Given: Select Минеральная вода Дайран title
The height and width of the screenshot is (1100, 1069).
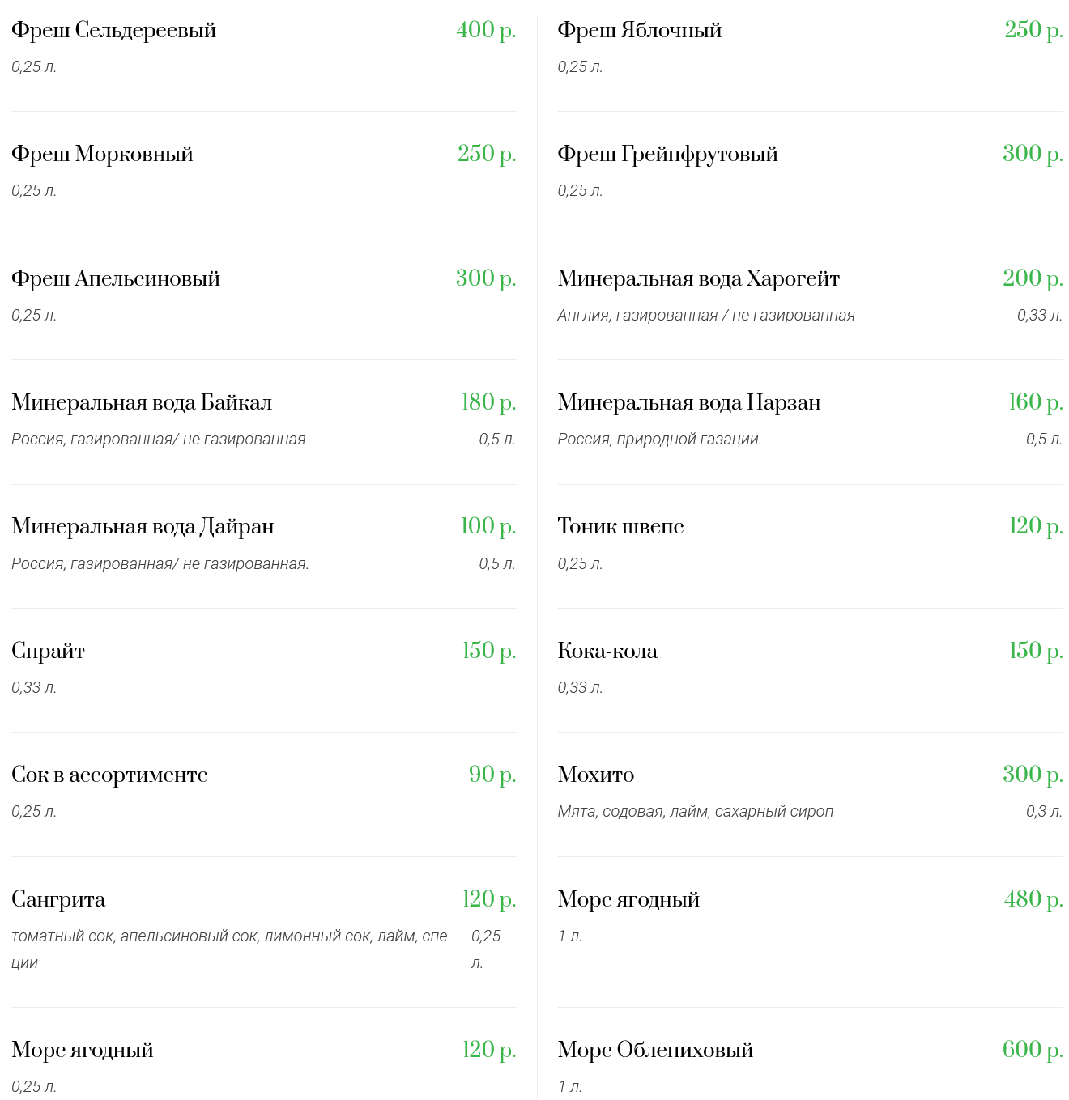Looking at the screenshot, I should pos(143,526).
